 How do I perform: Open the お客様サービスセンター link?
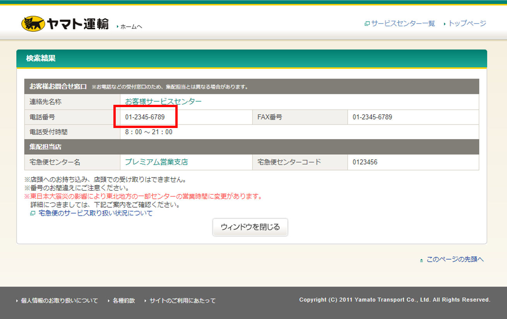(x=163, y=102)
